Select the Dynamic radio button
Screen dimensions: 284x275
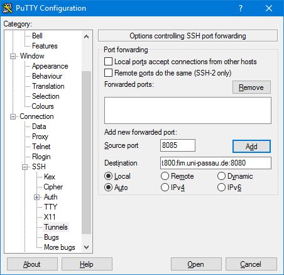tap(221, 176)
